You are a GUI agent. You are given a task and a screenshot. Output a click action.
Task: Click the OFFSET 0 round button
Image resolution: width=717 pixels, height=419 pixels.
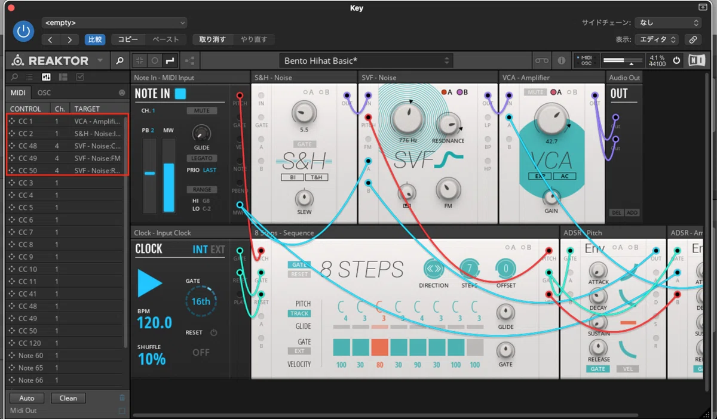pyautogui.click(x=506, y=269)
